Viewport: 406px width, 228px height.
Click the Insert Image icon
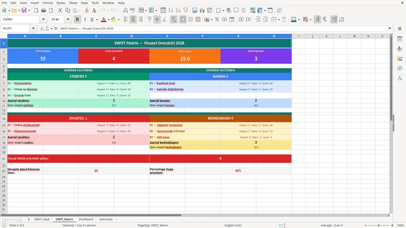[x=195, y=10]
